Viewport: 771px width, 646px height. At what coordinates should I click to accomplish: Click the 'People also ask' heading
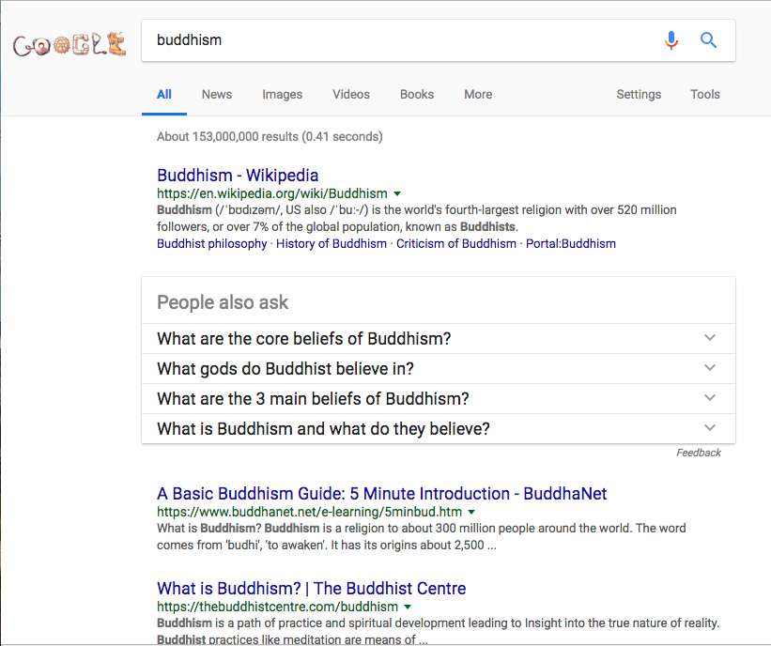click(223, 302)
